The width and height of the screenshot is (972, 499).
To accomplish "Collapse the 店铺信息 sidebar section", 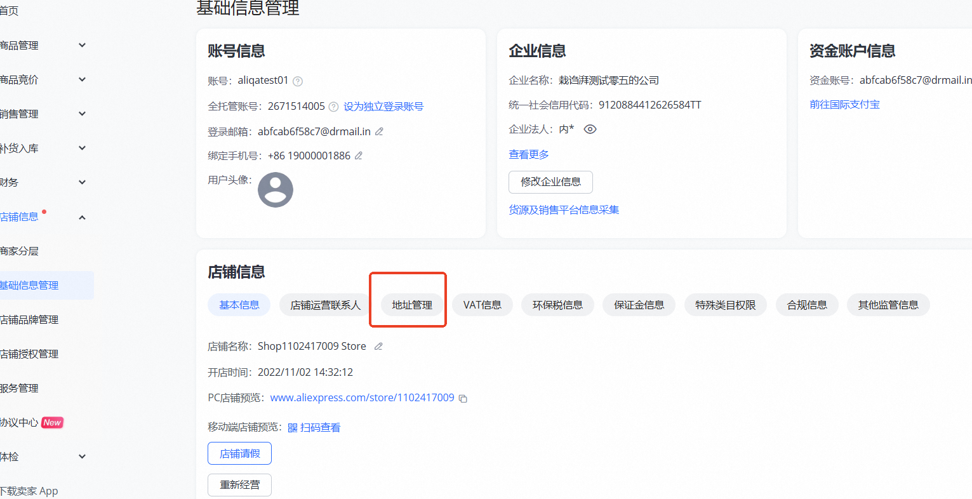I will [x=82, y=217].
